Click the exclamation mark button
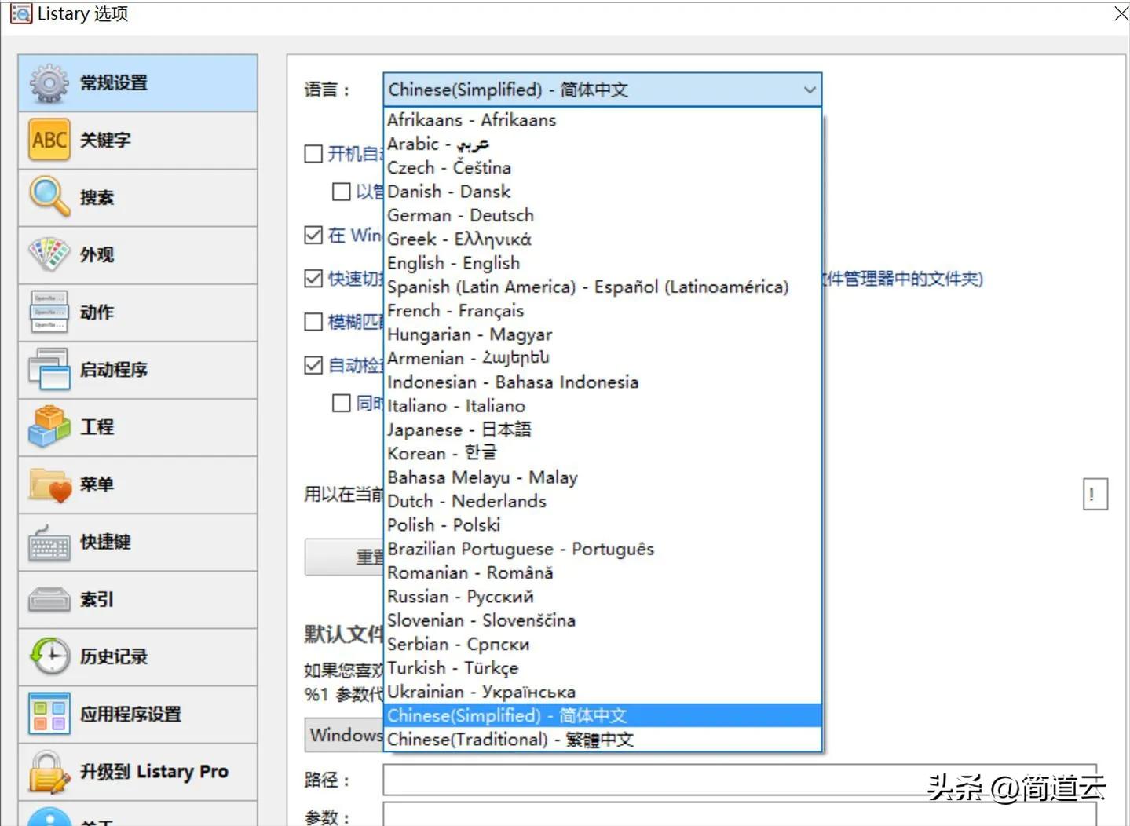1130x826 pixels. click(x=1095, y=494)
